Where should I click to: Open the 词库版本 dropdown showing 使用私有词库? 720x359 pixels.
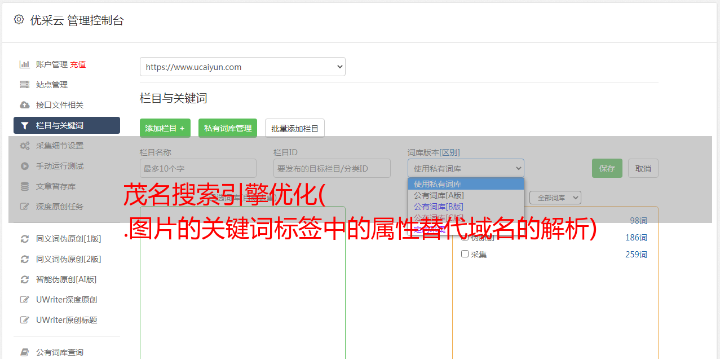click(466, 168)
